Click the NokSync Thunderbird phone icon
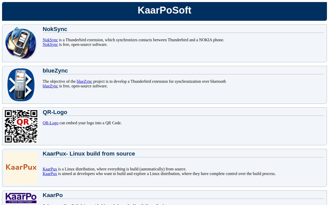 (x=21, y=43)
